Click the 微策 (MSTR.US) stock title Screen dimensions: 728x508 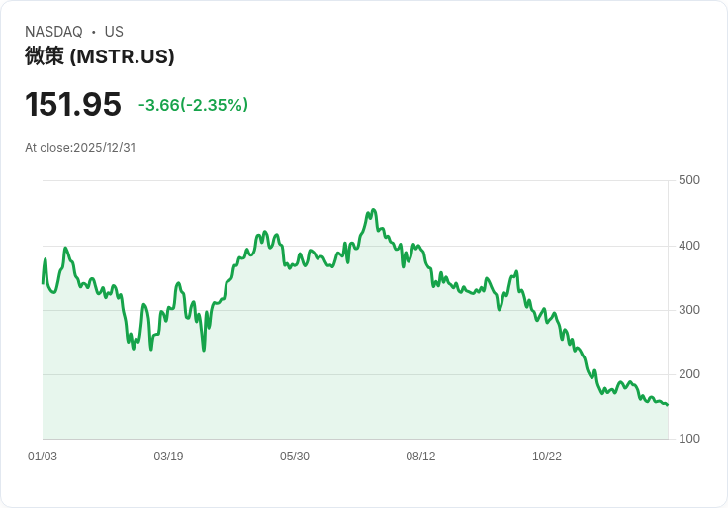click(x=100, y=56)
